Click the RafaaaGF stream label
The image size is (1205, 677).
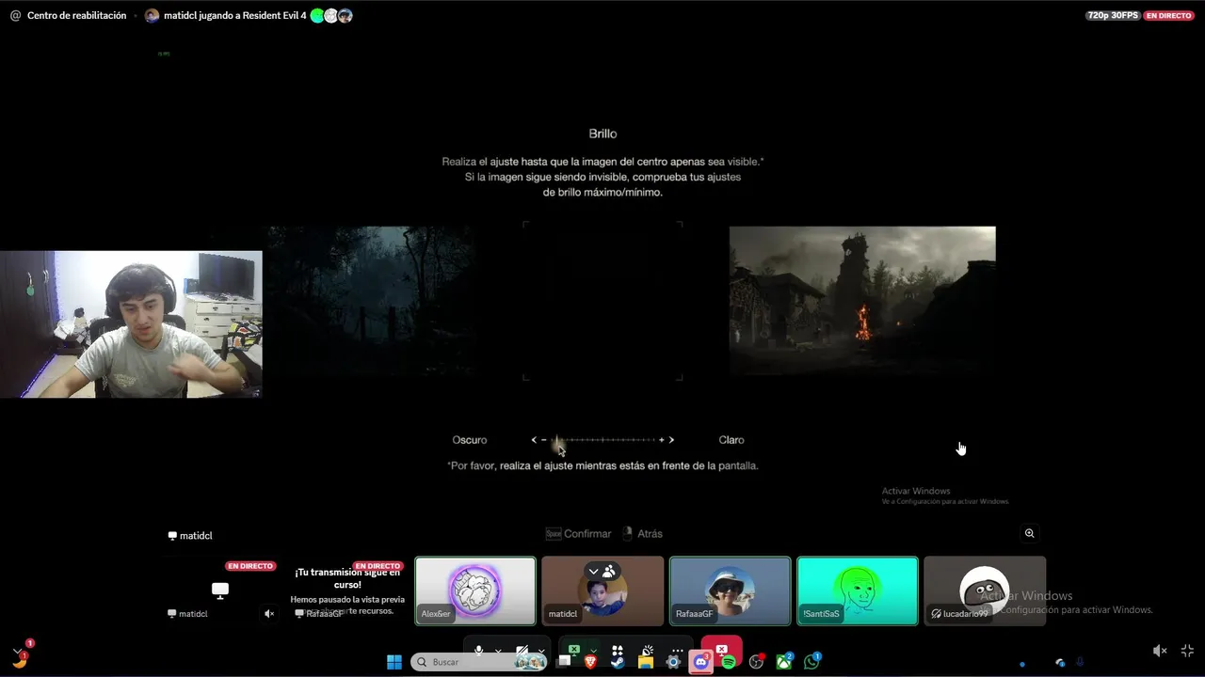click(319, 613)
